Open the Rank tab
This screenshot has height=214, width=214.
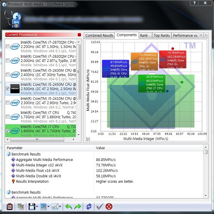coord(146,35)
